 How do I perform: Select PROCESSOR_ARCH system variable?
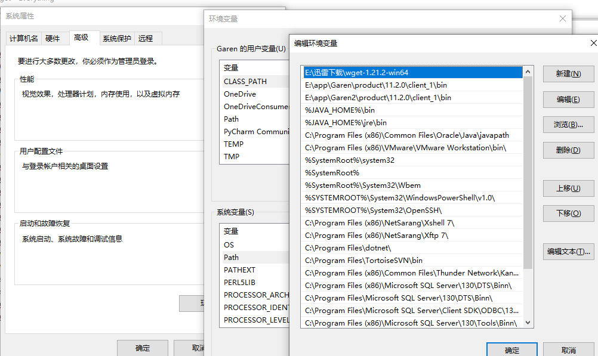[255, 295]
